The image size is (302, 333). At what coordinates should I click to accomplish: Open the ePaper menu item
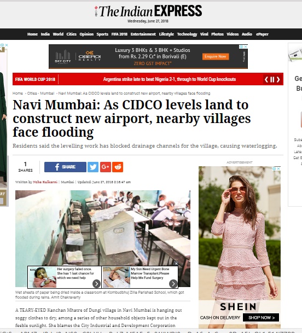pos(262,34)
